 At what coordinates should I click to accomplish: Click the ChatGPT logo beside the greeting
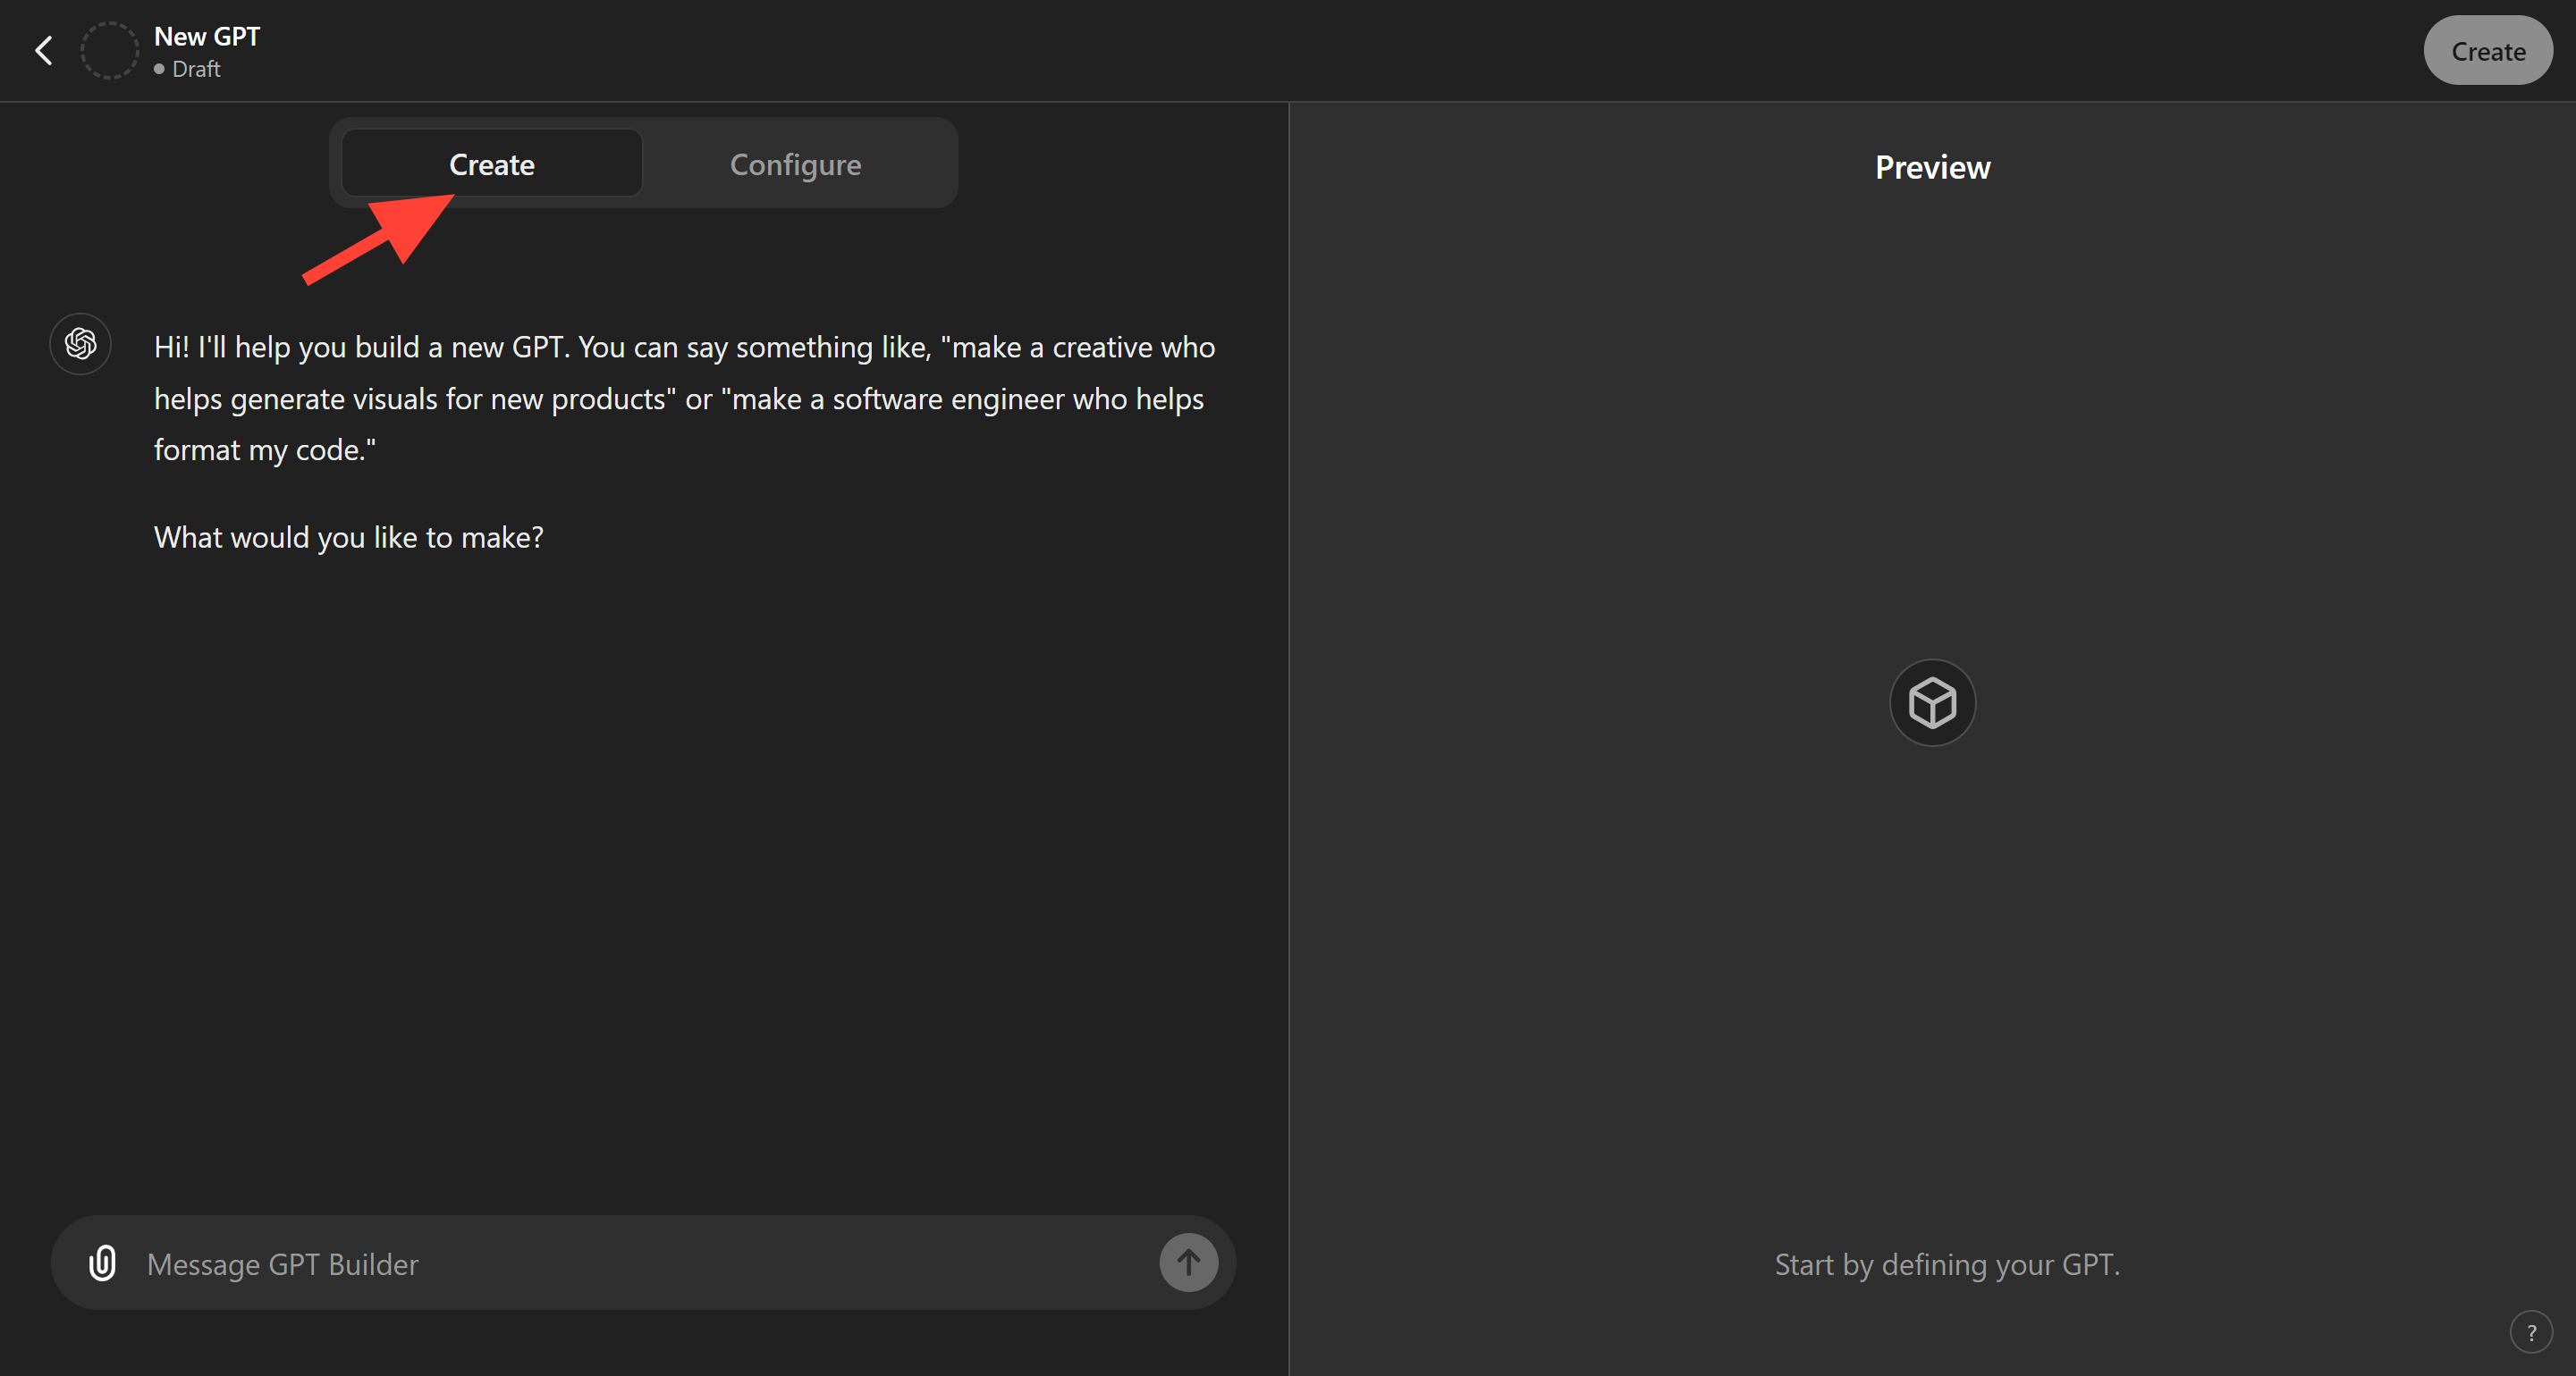click(81, 345)
